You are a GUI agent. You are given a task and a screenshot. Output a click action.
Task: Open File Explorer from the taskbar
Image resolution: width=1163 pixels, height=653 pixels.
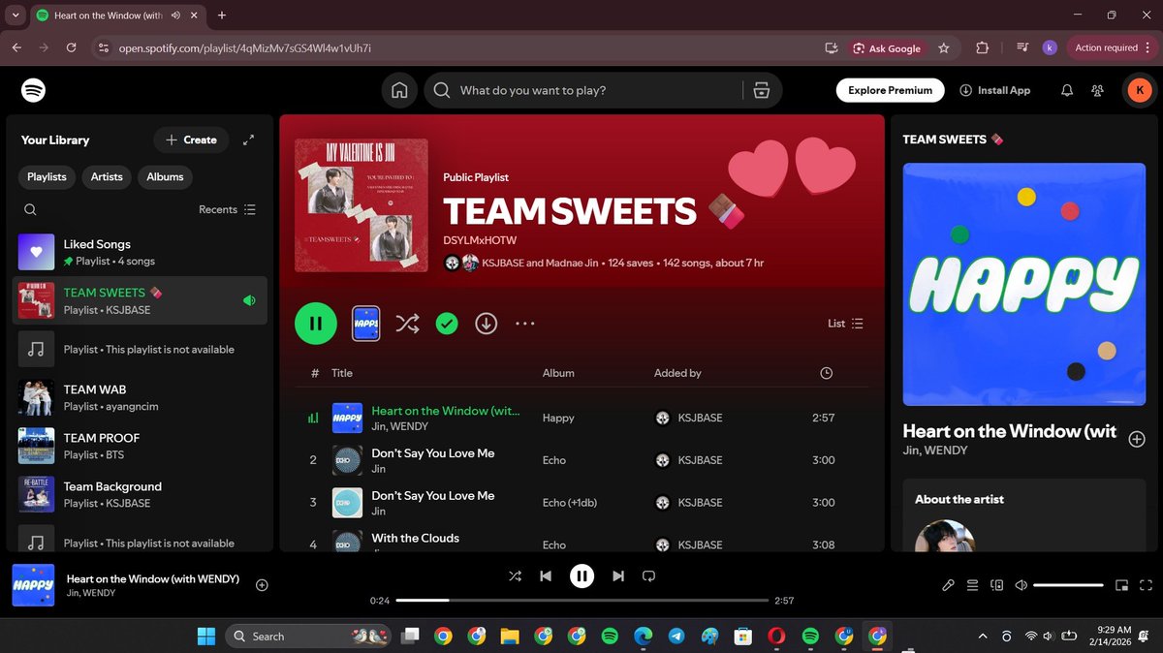[x=510, y=636]
